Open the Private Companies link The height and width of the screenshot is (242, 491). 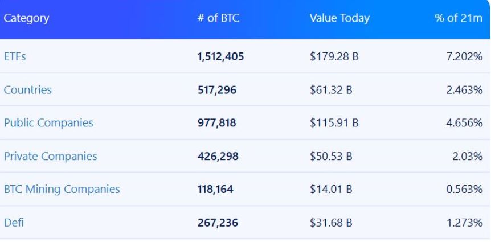pos(50,156)
